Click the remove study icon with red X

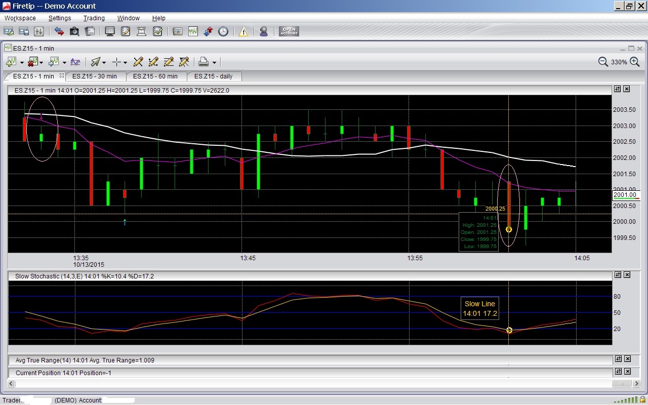point(33,62)
